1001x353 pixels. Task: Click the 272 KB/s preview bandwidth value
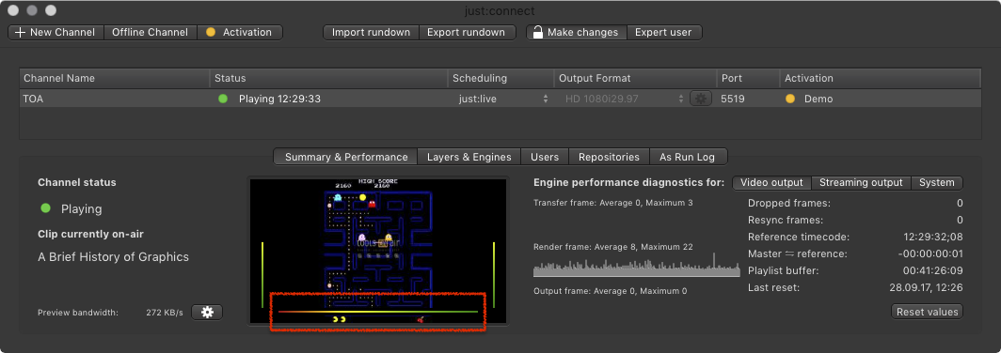point(165,313)
